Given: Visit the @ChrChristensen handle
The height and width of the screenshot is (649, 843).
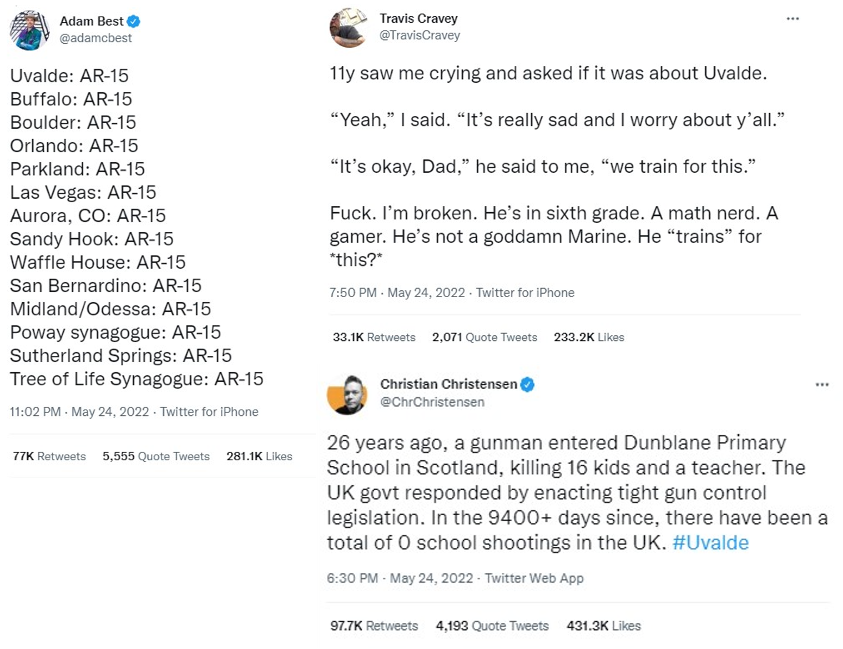Looking at the screenshot, I should [x=432, y=402].
